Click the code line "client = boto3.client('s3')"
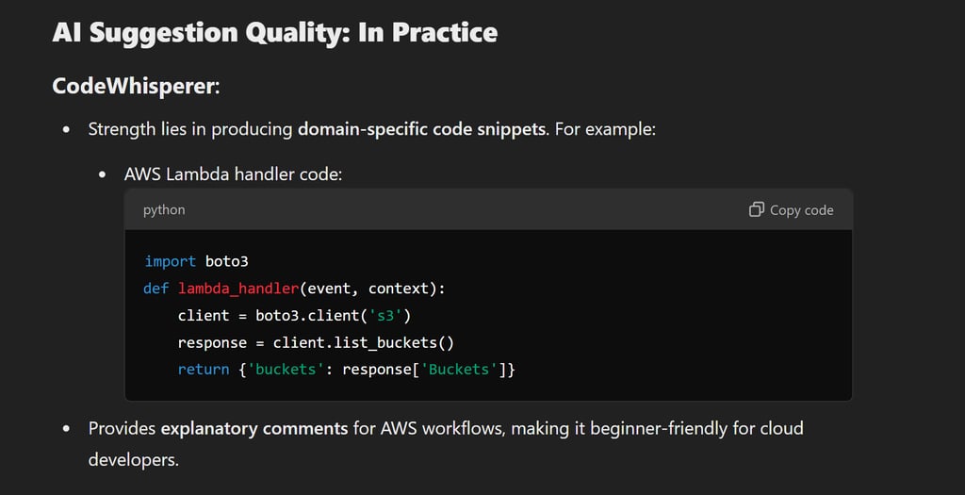Image resolution: width=965 pixels, height=495 pixels. (x=294, y=315)
